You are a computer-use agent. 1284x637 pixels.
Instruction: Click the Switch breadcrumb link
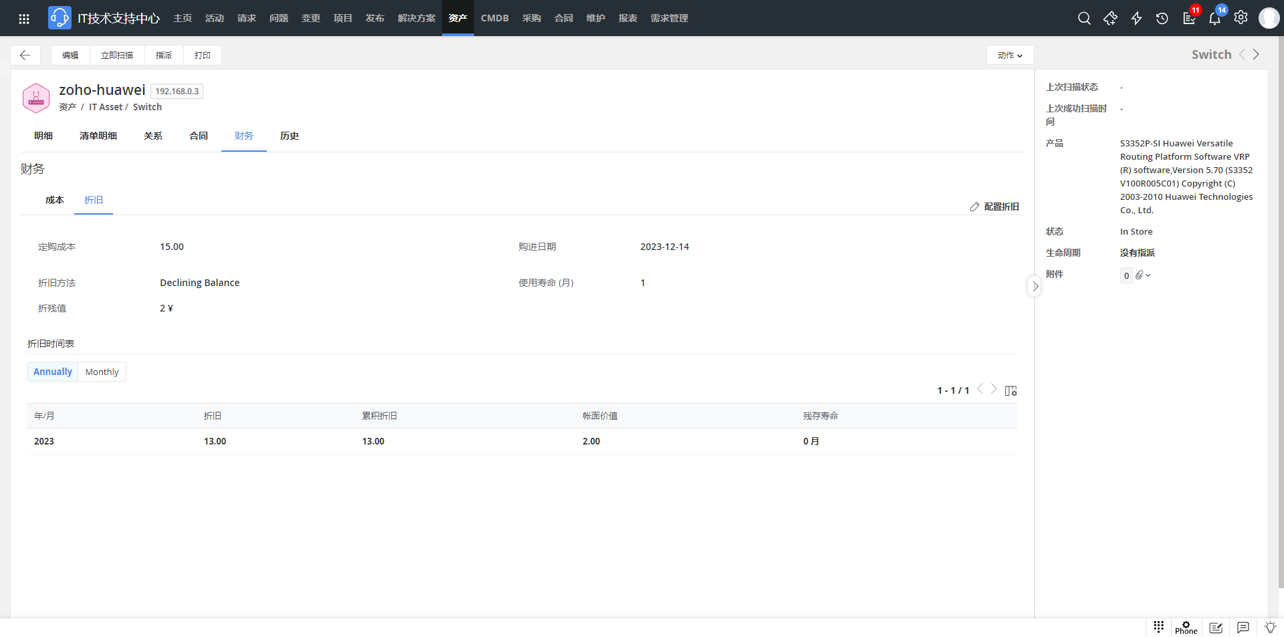147,107
